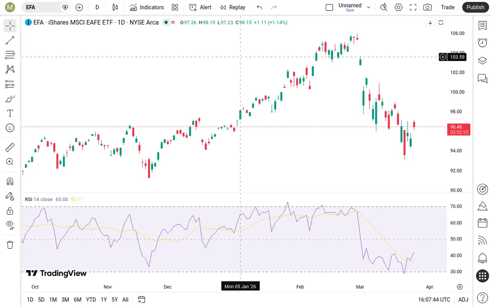Viewport: 491px width, 307px height.
Task: Open the user profile menu M
Action: pyautogui.click(x=10, y=7)
